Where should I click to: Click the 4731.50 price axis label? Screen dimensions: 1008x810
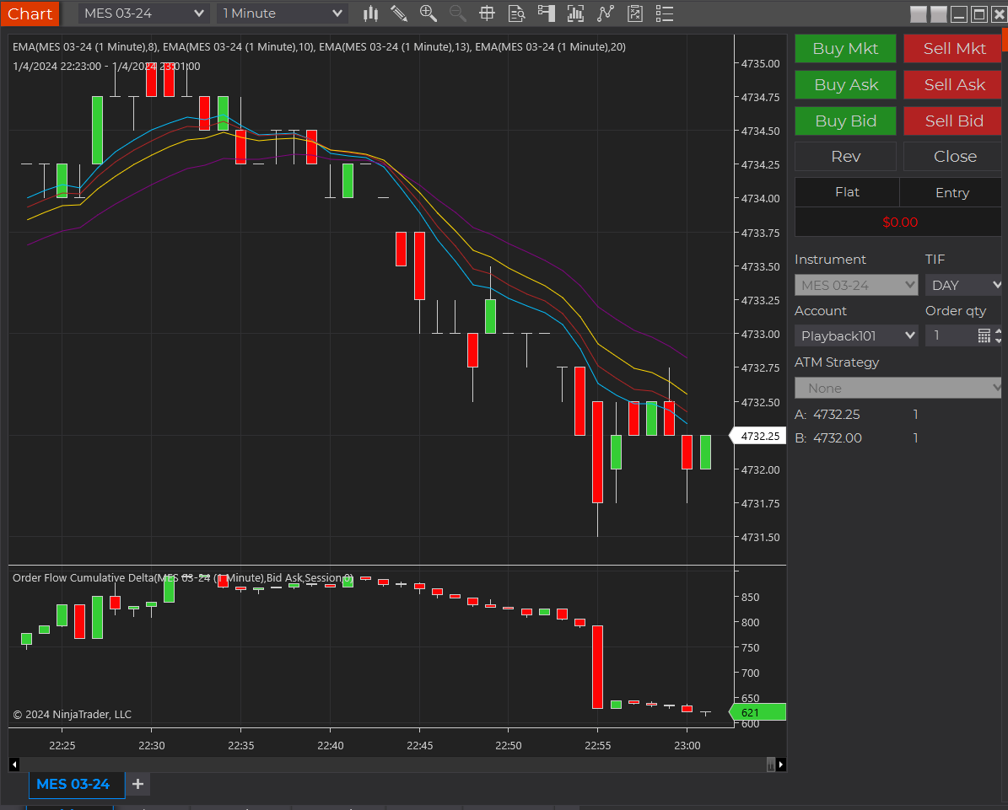click(760, 538)
